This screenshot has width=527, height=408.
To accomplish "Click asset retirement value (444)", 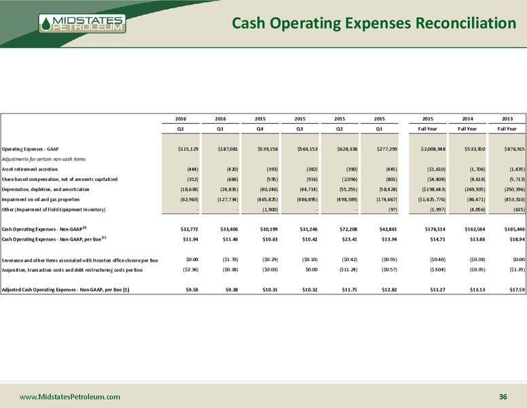I will tap(193, 169).
